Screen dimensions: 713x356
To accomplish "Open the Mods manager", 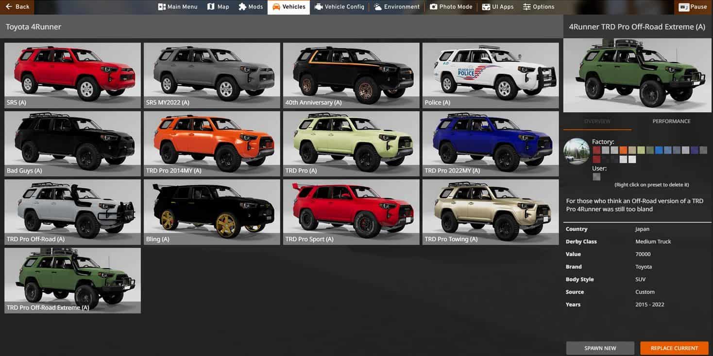I will tap(251, 7).
